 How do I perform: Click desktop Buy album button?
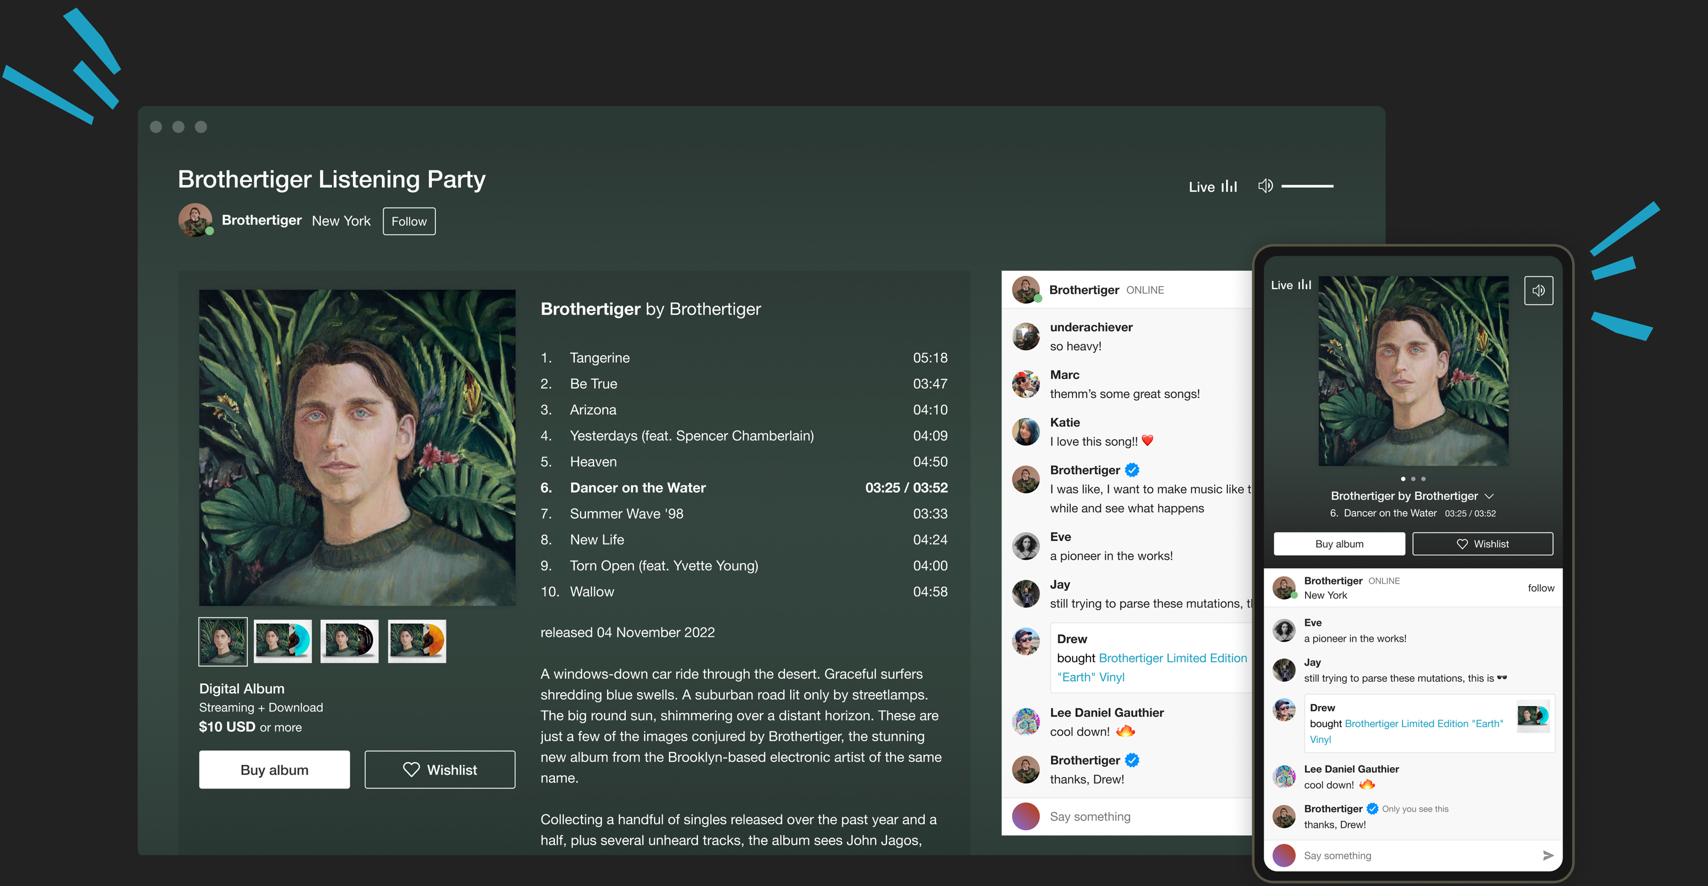tap(274, 769)
